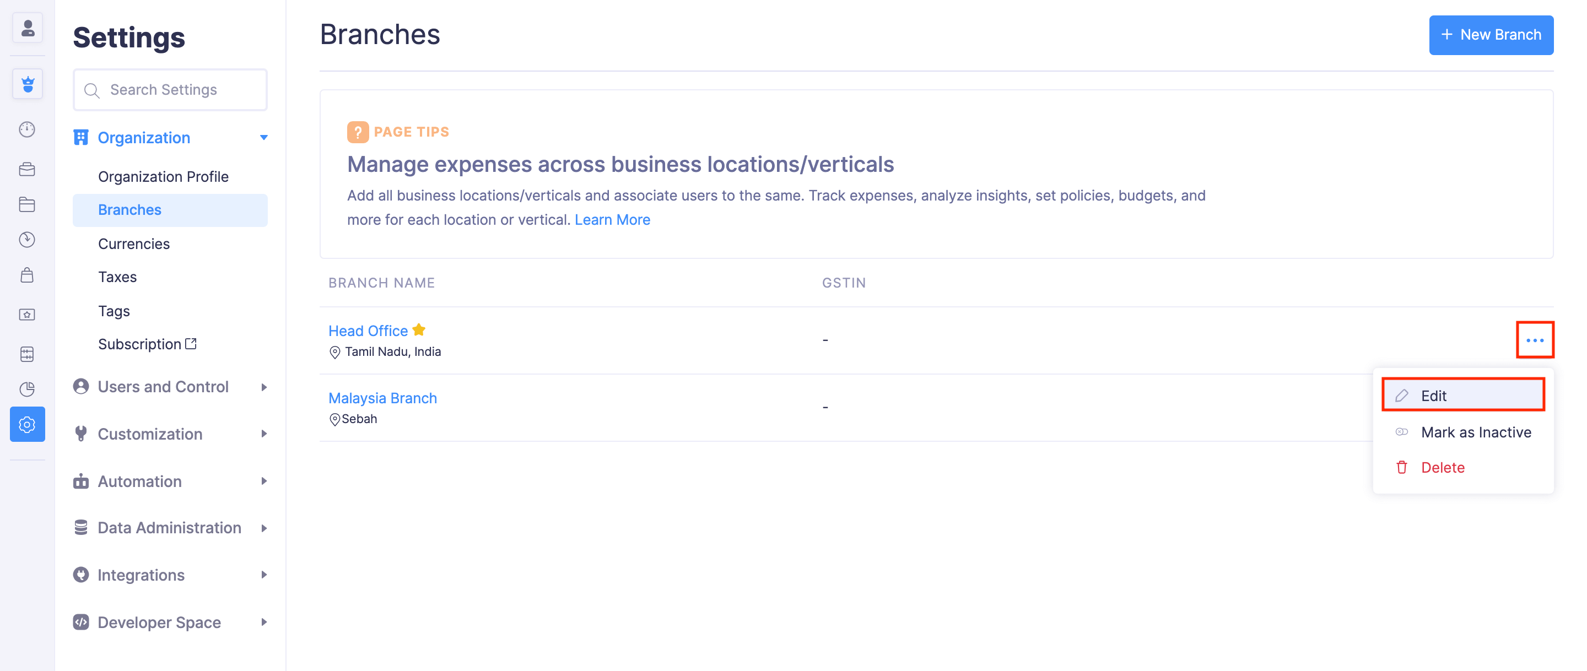Image resolution: width=1587 pixels, height=671 pixels.
Task: Open the dashboard clock icon in left rail
Action: coord(27,129)
